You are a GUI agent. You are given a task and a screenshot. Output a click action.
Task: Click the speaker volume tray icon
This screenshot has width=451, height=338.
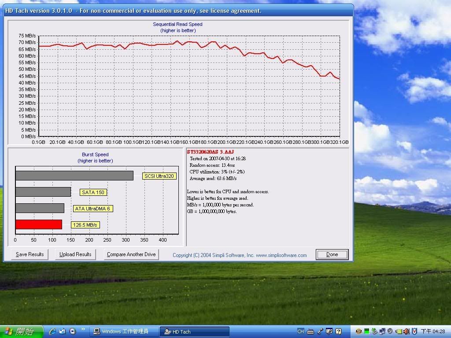coord(407,331)
